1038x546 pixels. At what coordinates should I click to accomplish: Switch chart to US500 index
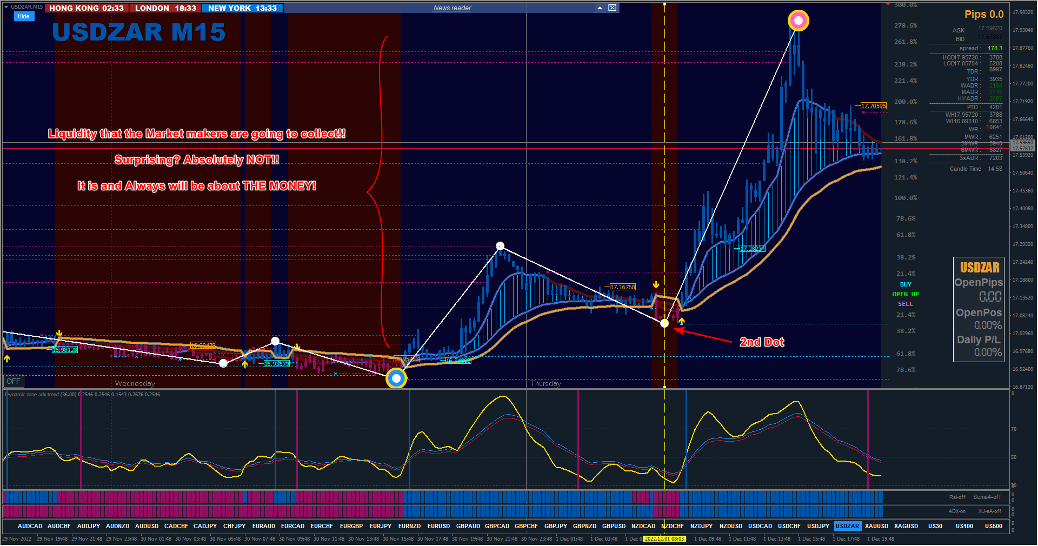994,526
